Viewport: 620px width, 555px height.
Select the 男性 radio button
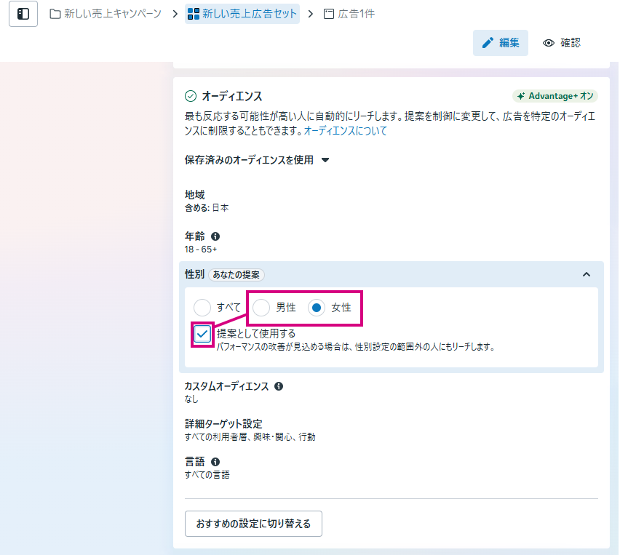(x=262, y=308)
